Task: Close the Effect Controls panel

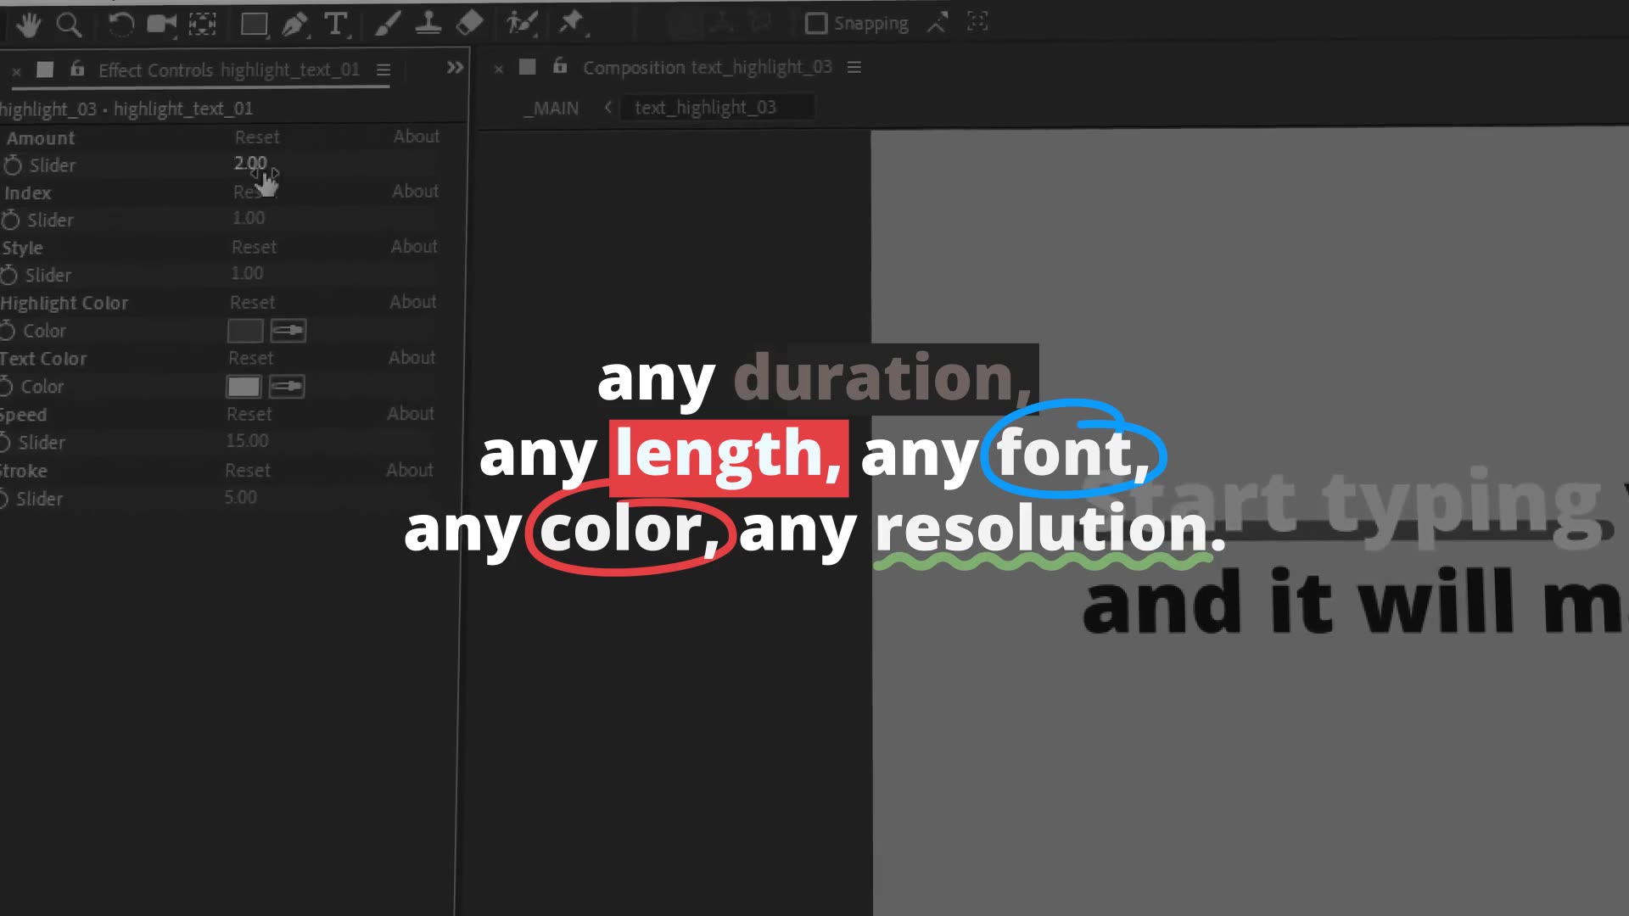Action: click(x=16, y=71)
